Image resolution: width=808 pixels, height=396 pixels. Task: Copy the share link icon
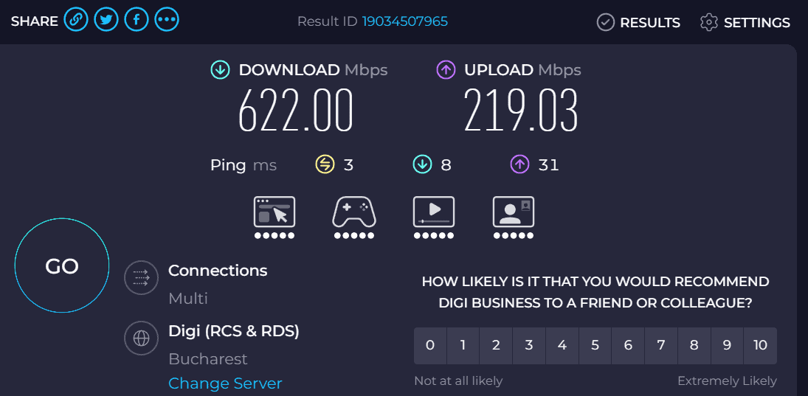click(75, 20)
